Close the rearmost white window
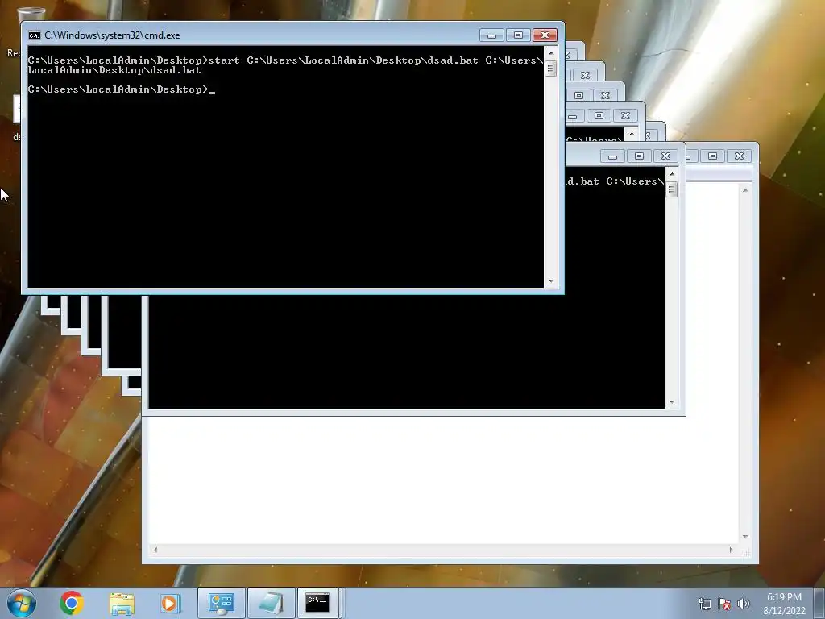Viewport: 825px width, 619px height. (x=739, y=156)
